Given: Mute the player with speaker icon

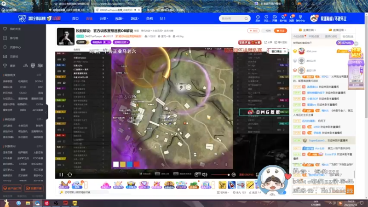Looking at the screenshot, I should [x=205, y=175].
